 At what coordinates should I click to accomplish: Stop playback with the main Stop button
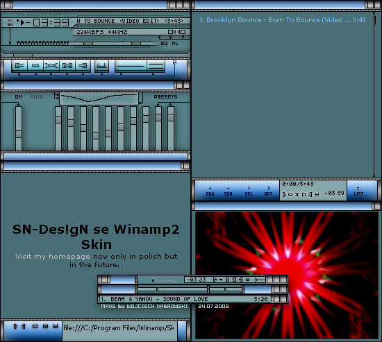click(x=67, y=66)
